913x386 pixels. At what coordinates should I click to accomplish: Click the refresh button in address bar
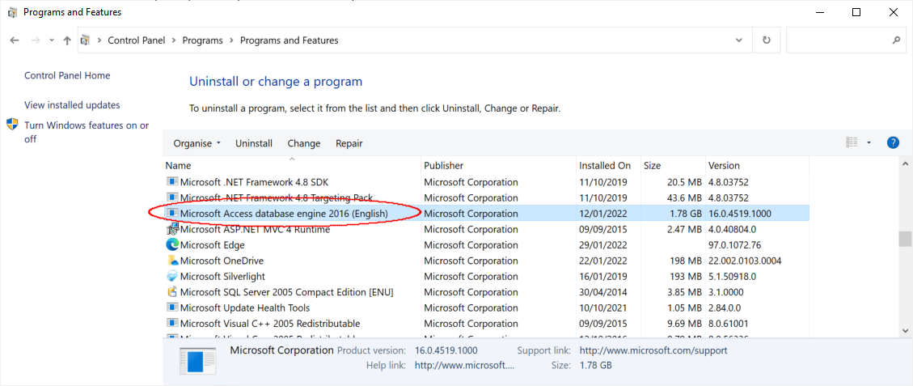(x=767, y=40)
